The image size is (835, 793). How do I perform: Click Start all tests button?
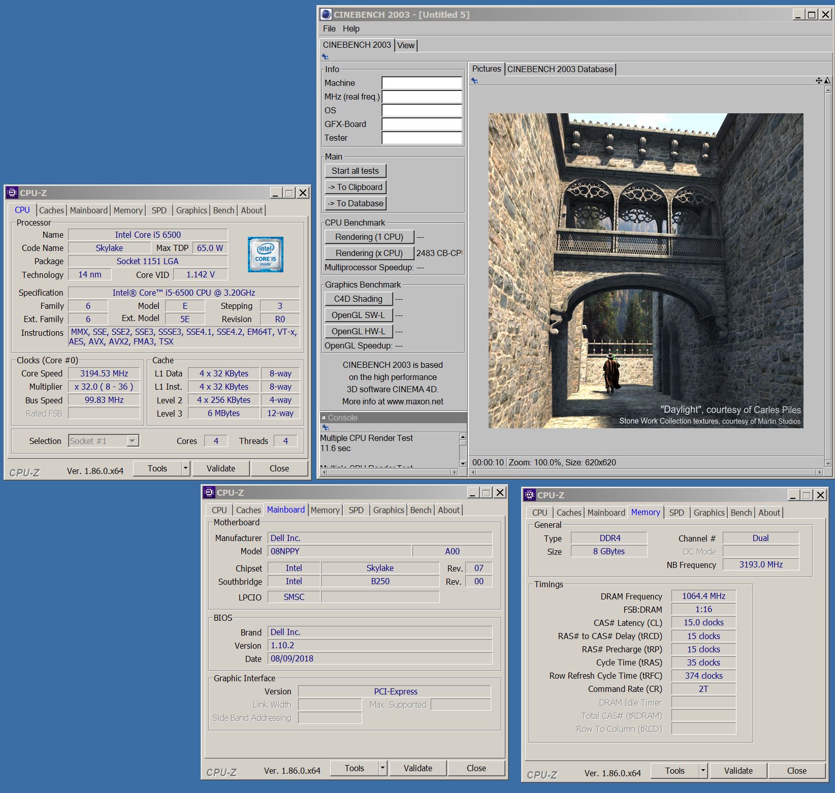pos(356,171)
